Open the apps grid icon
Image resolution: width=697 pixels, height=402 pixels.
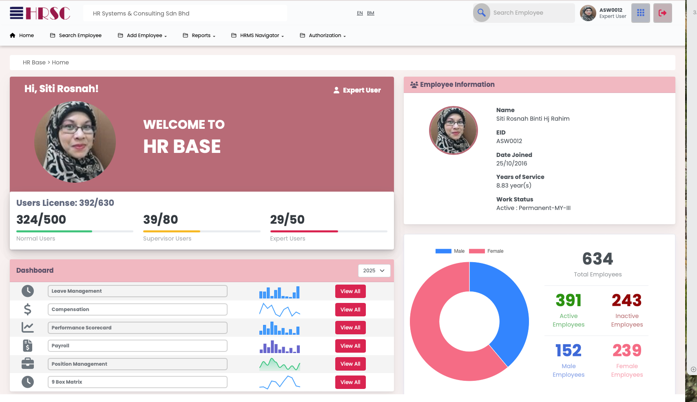(x=640, y=13)
